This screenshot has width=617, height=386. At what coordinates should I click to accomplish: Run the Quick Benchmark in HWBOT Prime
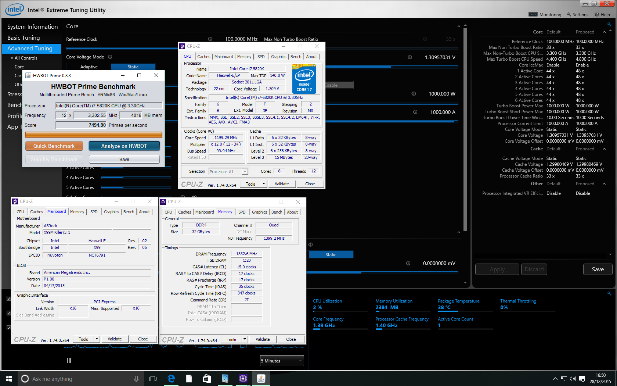(x=54, y=146)
